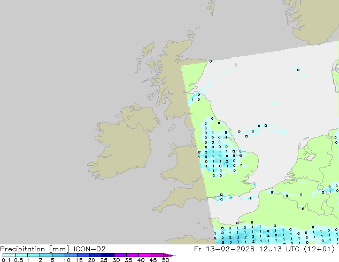Click the "ICON-D2" model name
Viewport: 339px width, 262px height.
point(89,249)
